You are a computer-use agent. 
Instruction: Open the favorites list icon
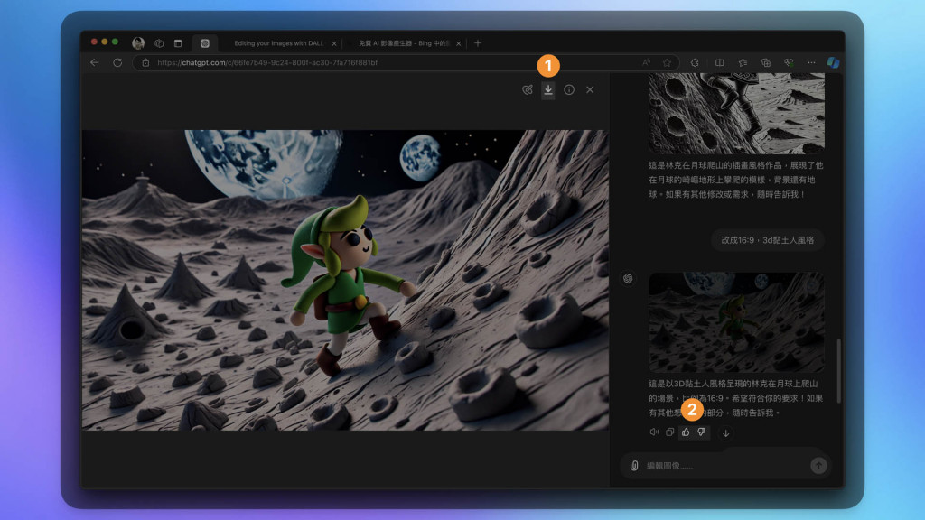click(743, 62)
